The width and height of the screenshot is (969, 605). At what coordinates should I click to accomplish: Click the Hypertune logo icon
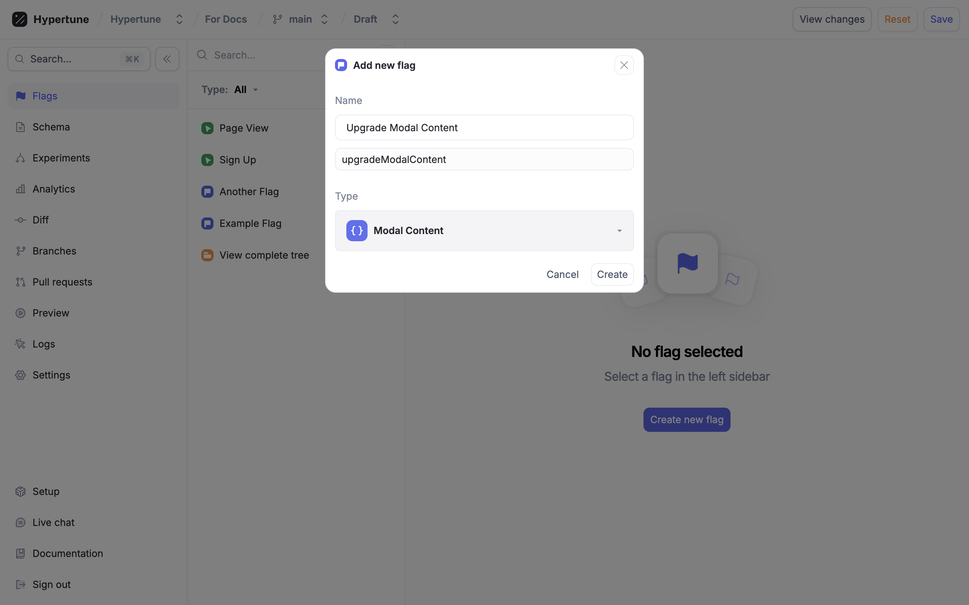[x=19, y=19]
